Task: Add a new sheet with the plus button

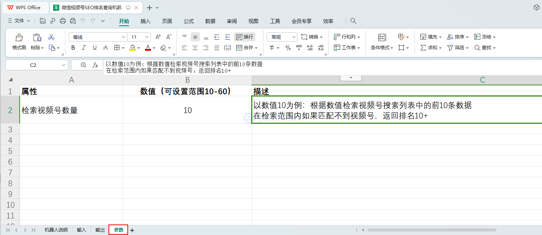Action: tap(132, 230)
